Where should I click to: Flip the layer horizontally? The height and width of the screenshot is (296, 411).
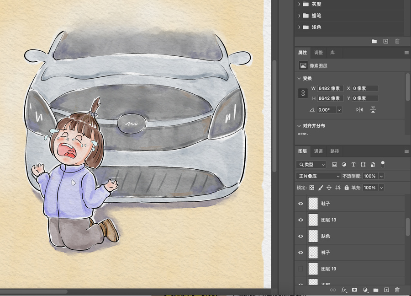(360, 110)
